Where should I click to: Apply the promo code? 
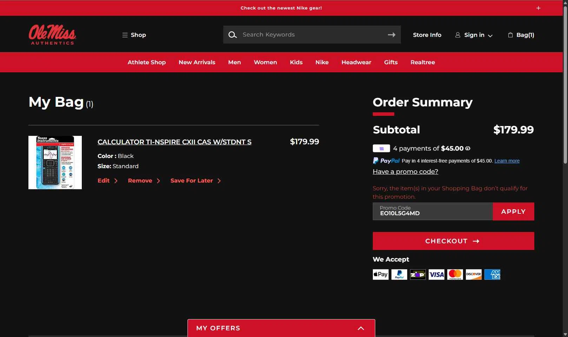(514, 211)
